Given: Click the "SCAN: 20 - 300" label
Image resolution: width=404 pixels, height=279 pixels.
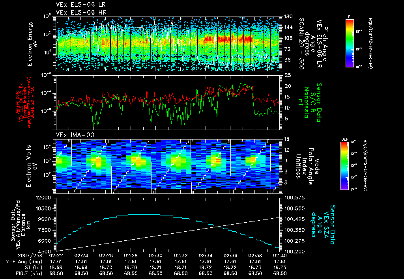Looking at the screenshot, I should [x=302, y=44].
